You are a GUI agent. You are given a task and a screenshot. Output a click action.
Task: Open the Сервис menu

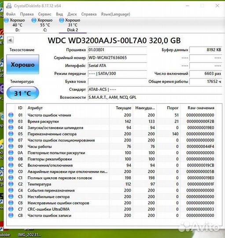pos(44,14)
